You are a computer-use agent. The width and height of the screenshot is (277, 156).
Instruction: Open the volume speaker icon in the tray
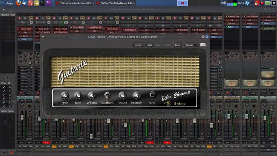223,3
